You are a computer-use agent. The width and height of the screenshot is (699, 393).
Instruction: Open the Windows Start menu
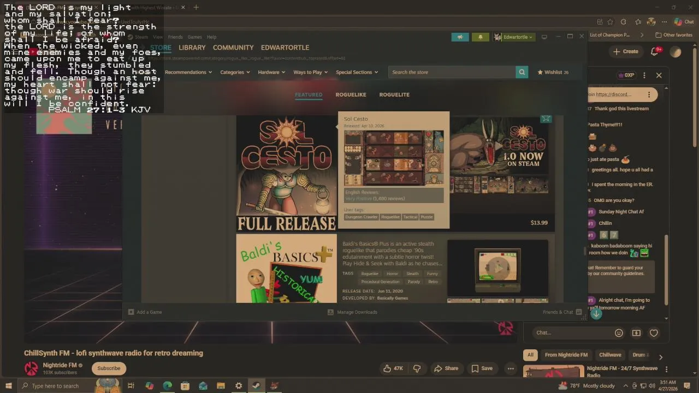click(8, 386)
